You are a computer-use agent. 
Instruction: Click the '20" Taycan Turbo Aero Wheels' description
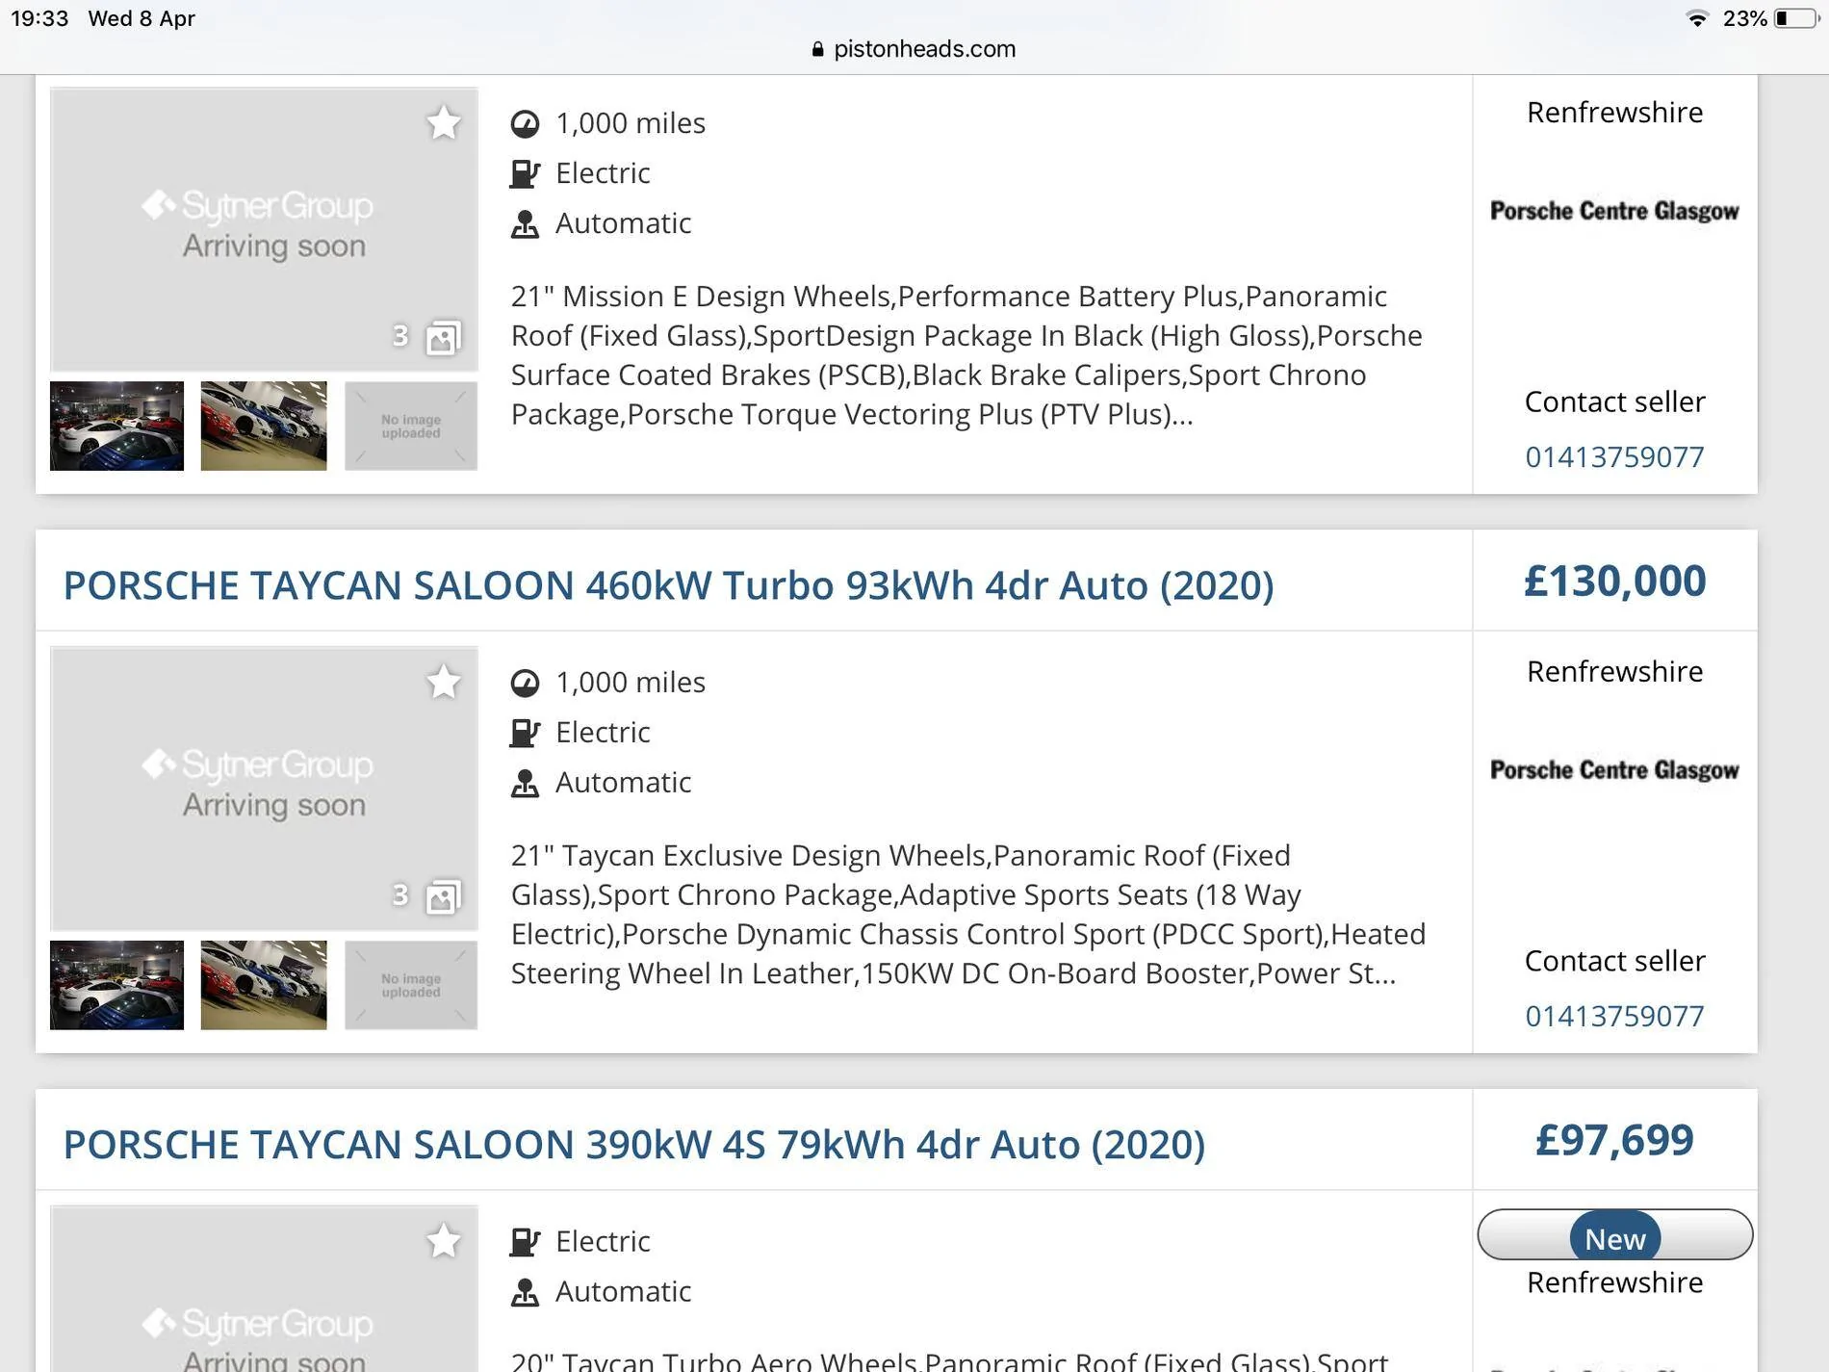pos(949,1359)
